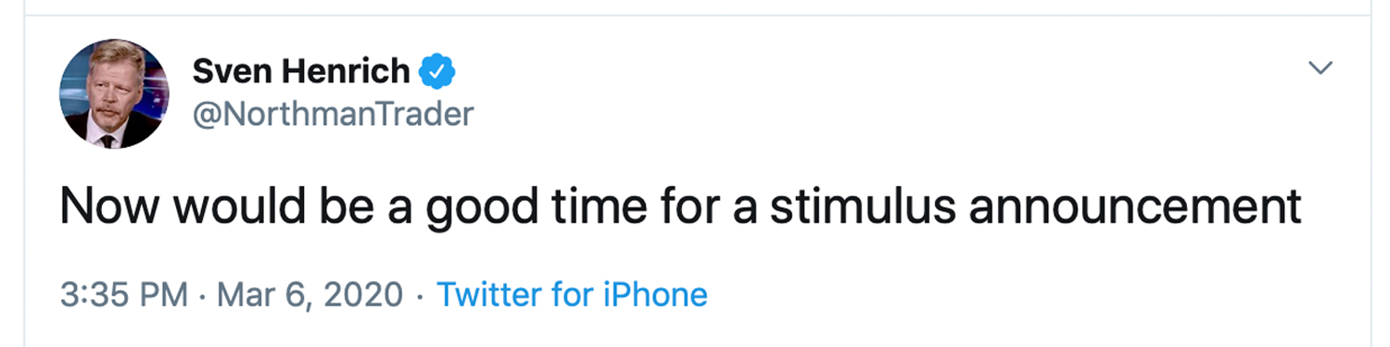Screen dimensions: 1390x347
Task: Open the tweet's more-actions caret menu
Action: [1320, 68]
